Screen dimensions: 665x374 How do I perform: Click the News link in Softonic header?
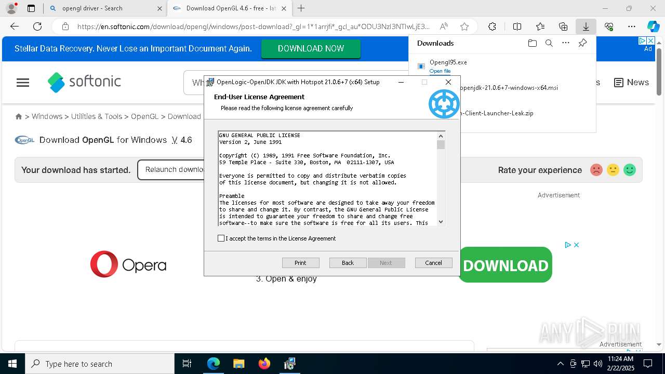[x=632, y=83]
